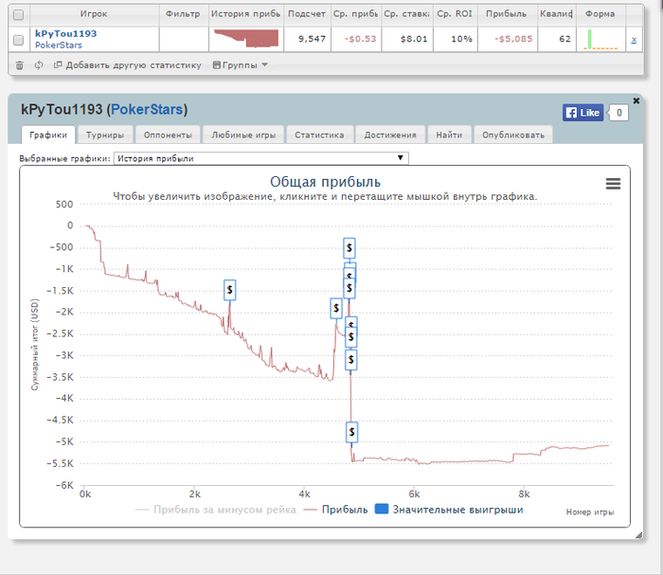Refresh statistics using circular arrows icon
Screen dimensions: 663x575
coord(39,65)
